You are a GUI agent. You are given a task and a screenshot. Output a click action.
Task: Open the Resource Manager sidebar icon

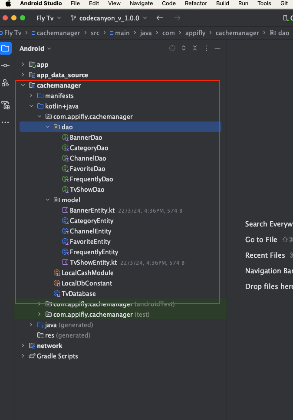pos(6,83)
